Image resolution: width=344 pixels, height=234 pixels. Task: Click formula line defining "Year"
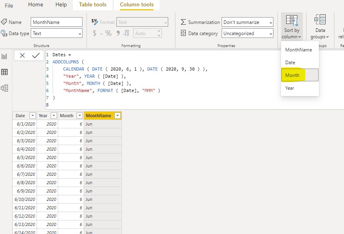(94, 76)
